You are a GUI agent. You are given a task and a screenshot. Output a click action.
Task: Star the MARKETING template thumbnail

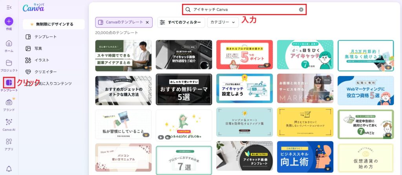click(318, 80)
